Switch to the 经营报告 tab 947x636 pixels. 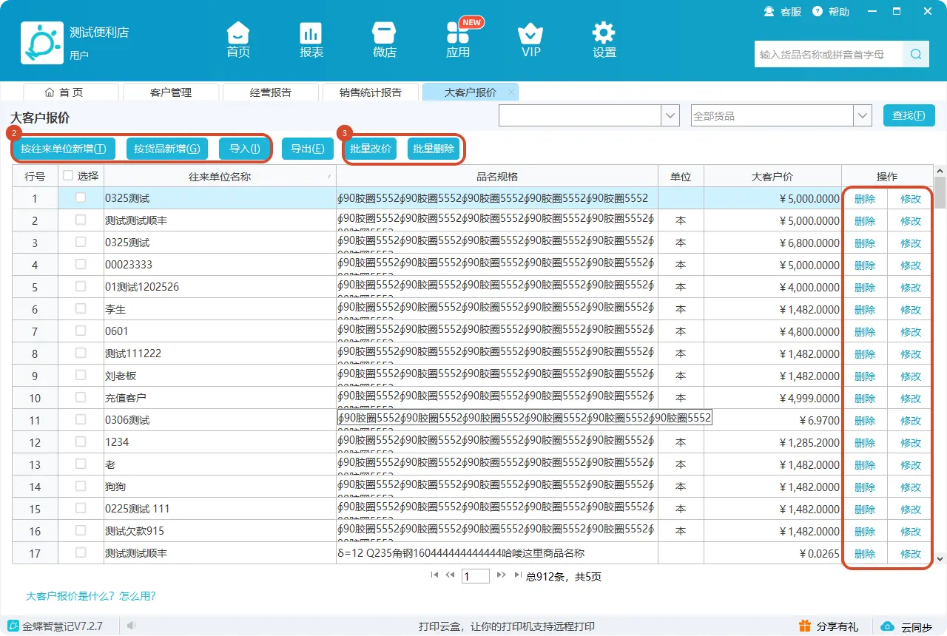pos(271,92)
